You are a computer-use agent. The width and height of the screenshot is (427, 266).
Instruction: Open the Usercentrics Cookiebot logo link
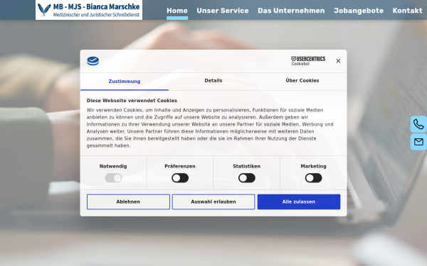(x=308, y=61)
